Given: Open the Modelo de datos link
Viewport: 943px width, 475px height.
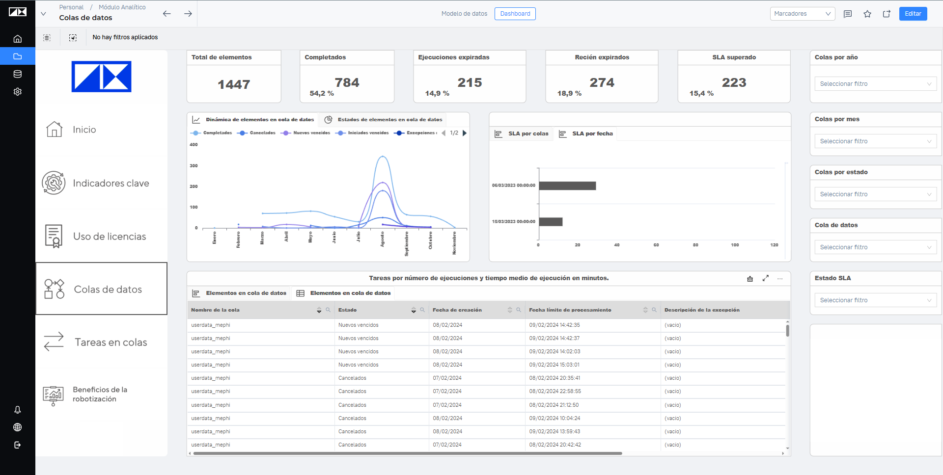Looking at the screenshot, I should [x=464, y=14].
